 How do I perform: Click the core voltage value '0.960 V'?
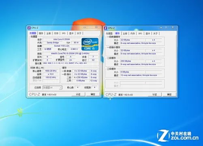pyautogui.click(x=74, y=49)
